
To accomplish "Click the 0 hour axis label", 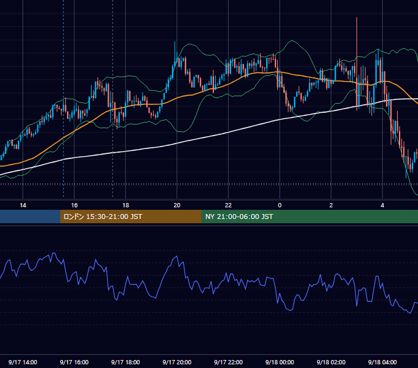I will (x=280, y=205).
